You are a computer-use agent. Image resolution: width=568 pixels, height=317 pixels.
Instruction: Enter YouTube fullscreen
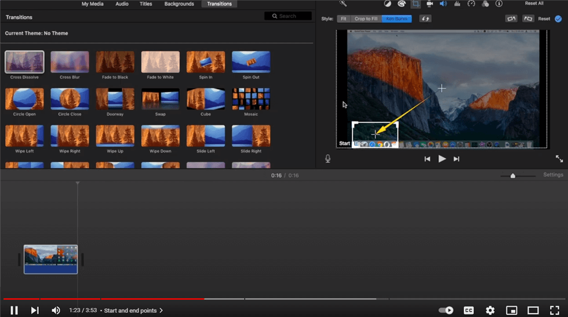[555, 311]
